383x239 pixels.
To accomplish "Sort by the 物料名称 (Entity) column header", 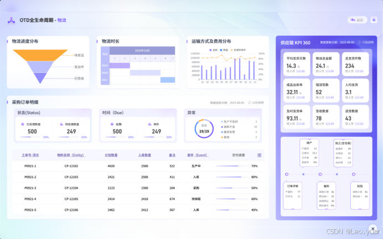I will coord(71,155).
